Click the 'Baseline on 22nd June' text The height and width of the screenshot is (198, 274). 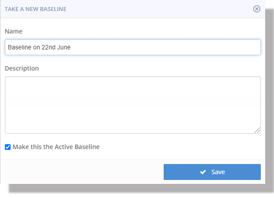39,47
